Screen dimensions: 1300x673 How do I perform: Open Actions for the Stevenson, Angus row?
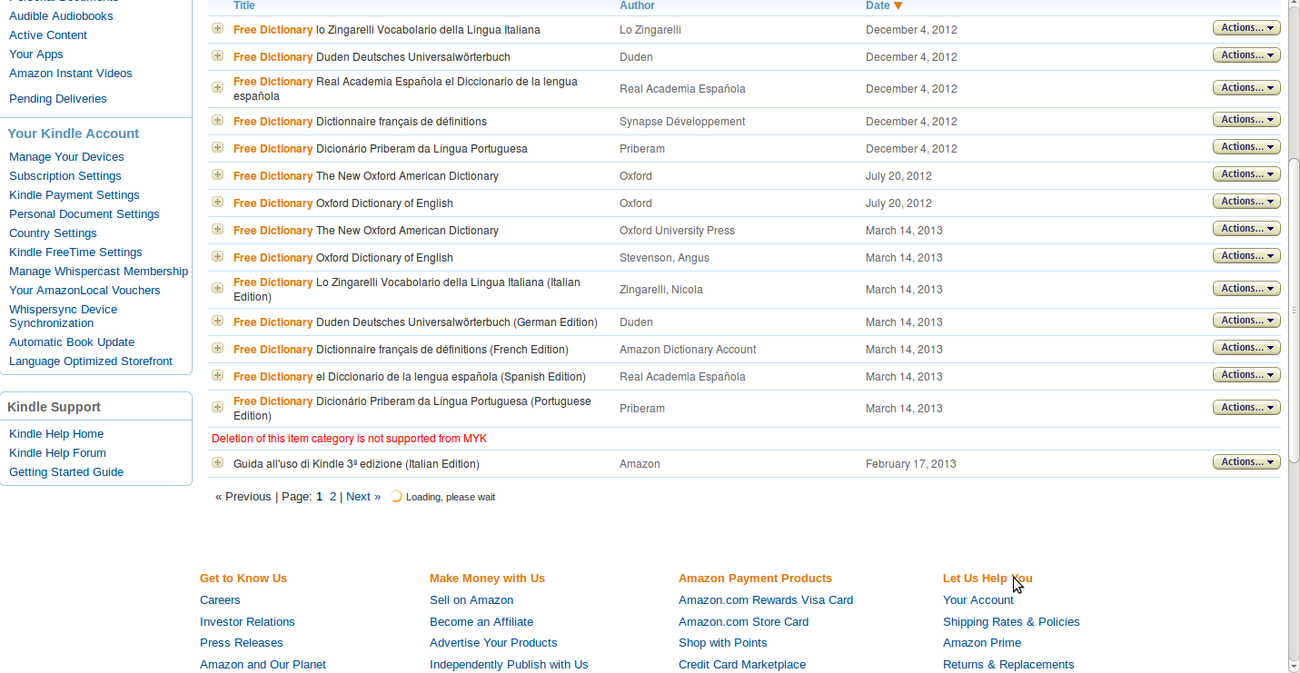1246,256
